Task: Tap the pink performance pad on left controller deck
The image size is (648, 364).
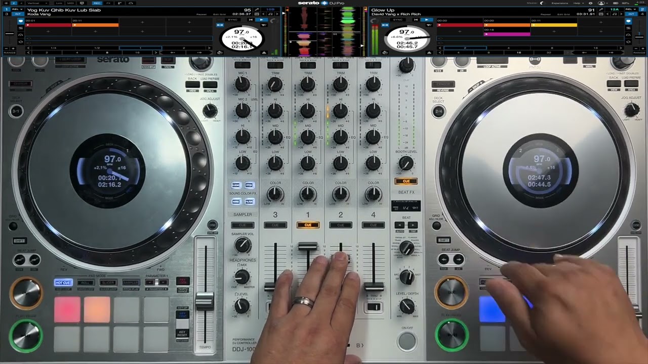Action: point(67,309)
